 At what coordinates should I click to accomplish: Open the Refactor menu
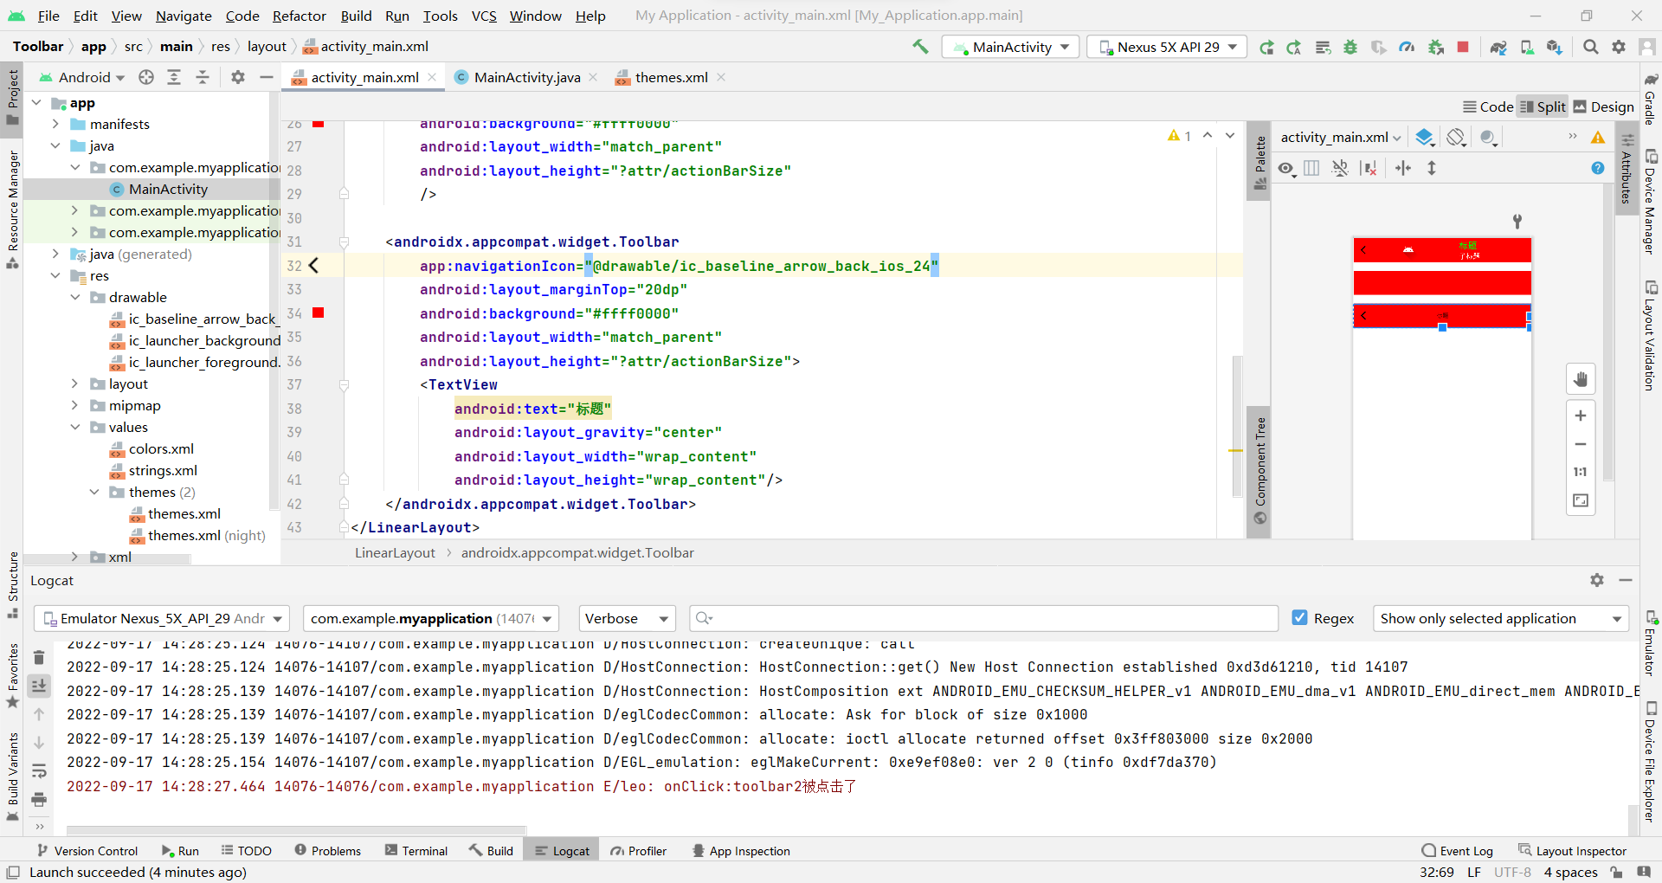click(299, 16)
